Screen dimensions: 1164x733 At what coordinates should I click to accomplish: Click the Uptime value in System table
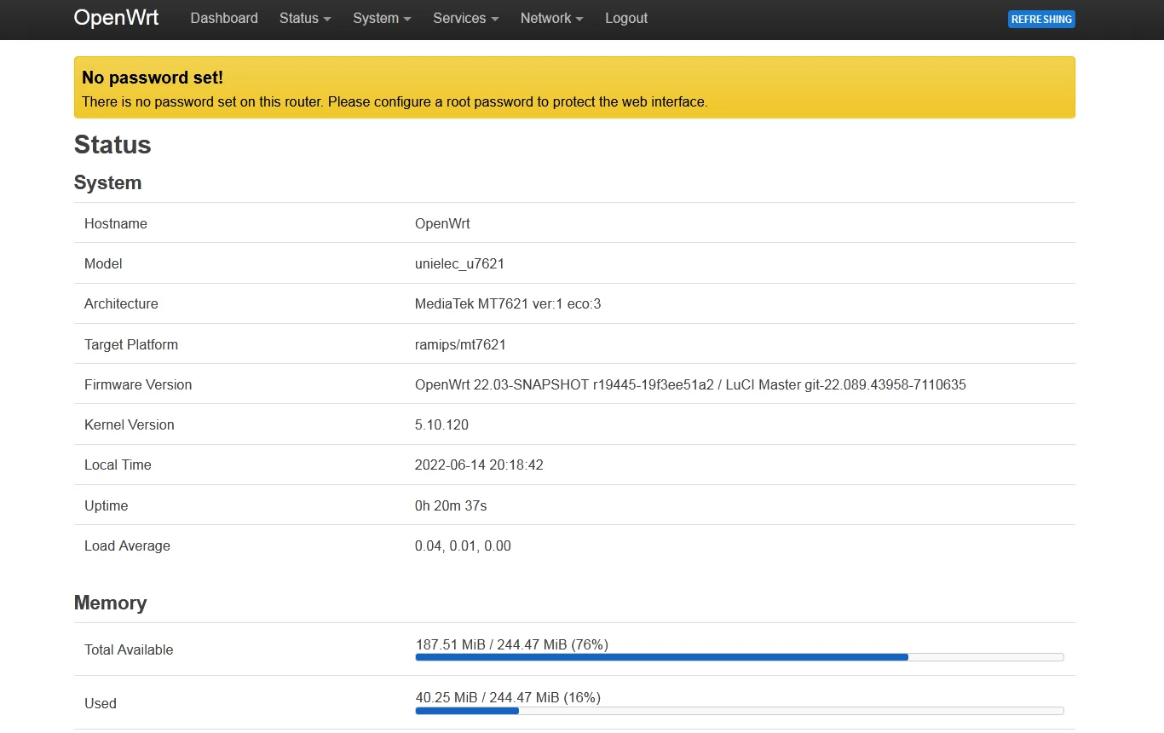click(x=450, y=505)
